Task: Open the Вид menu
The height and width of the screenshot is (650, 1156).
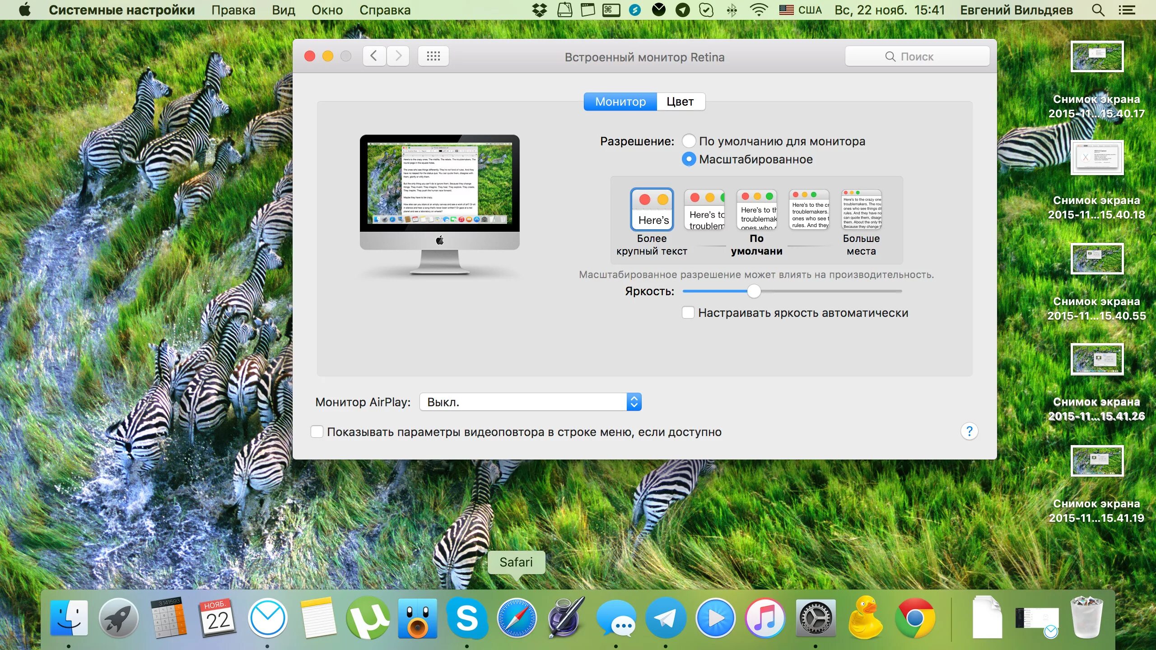Action: pyautogui.click(x=283, y=10)
